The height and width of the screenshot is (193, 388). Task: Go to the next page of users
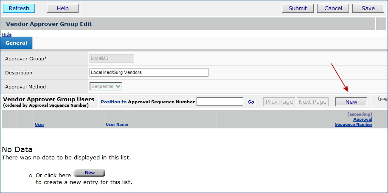[x=312, y=102]
